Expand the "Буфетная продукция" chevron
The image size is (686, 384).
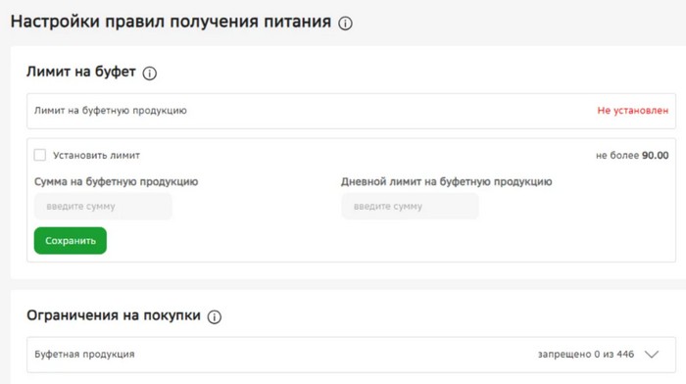coord(652,355)
